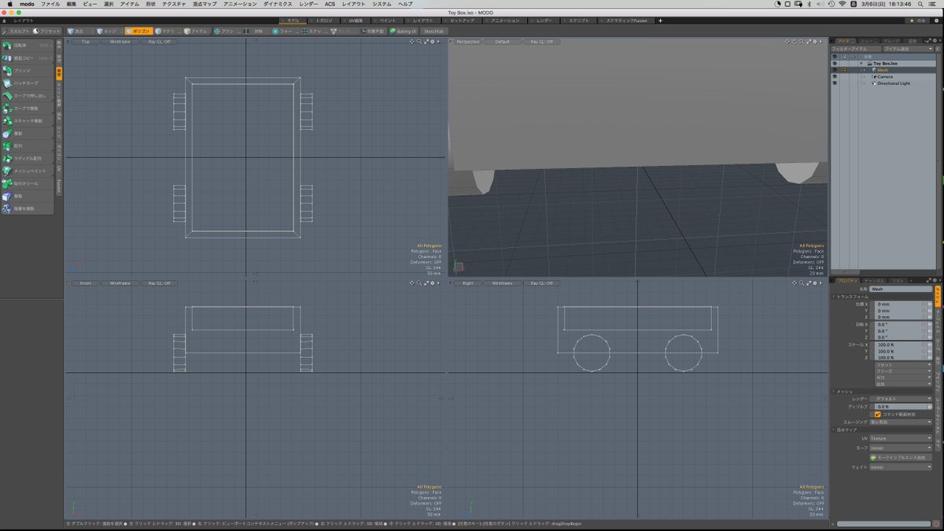Open the レンダー デフォルト dropdown

click(x=903, y=399)
